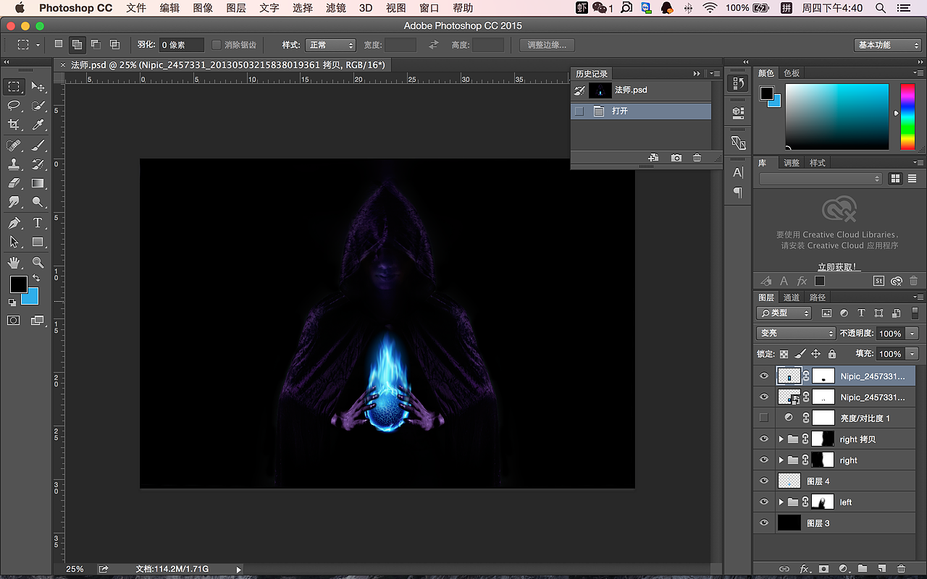Screen dimensions: 927x579
Task: Select the Gradient tool
Action: [38, 183]
